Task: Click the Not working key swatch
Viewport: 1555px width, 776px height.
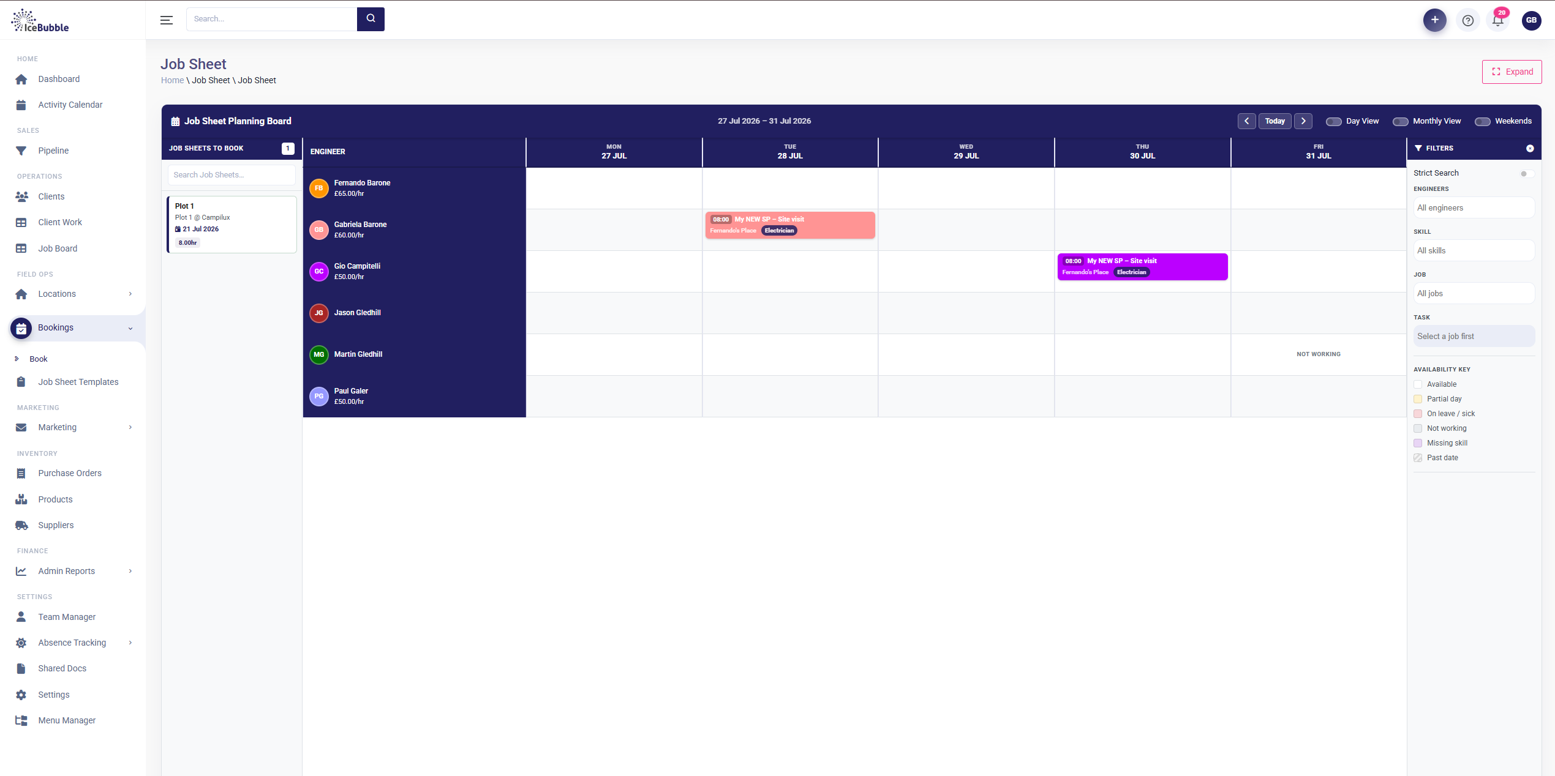Action: [x=1417, y=428]
